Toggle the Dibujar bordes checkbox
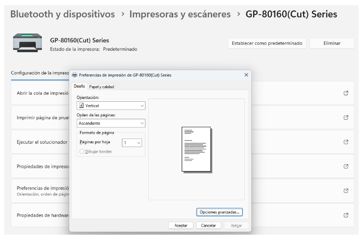The image size is (362, 238). [82, 151]
